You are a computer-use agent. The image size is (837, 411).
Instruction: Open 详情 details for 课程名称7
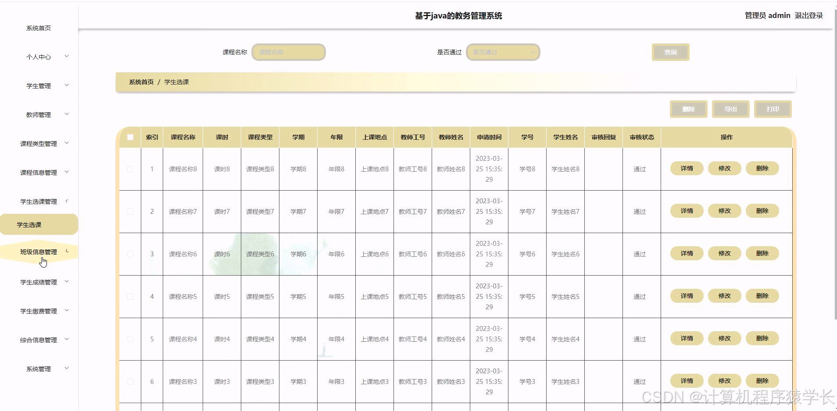tap(686, 211)
